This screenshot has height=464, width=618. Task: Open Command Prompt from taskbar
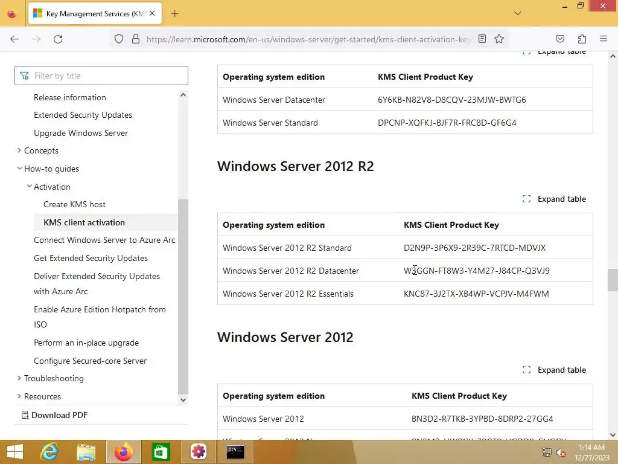(x=235, y=452)
